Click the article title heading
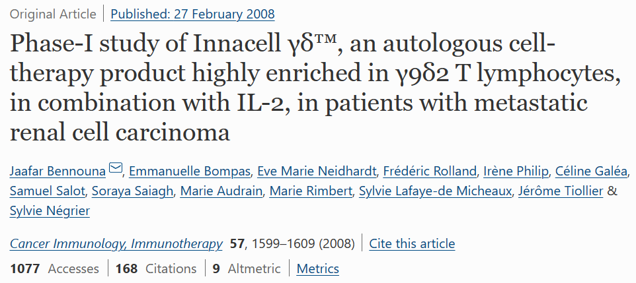Viewport: 636px width, 283px height. click(x=315, y=88)
